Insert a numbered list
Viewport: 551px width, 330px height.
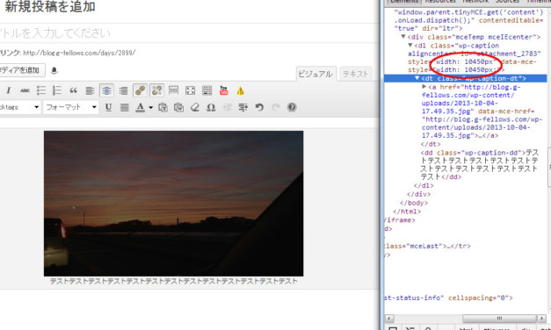(57, 91)
